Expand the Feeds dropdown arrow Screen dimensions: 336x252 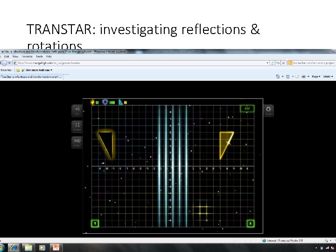(x=293, y=77)
